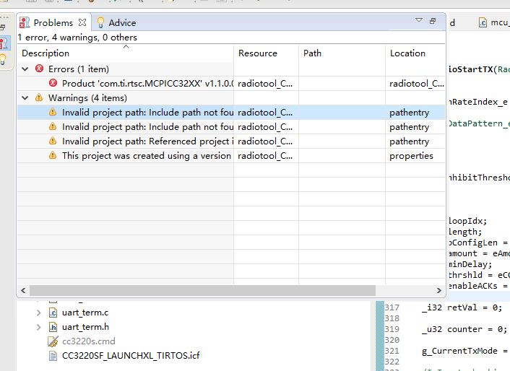
Task: Click line number 319 in editor
Action: (392, 329)
